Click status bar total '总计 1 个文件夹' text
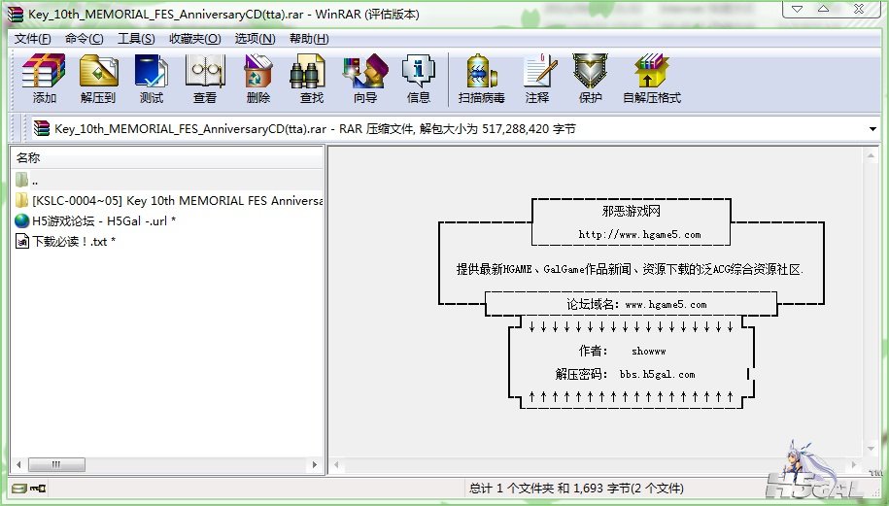 click(x=576, y=488)
